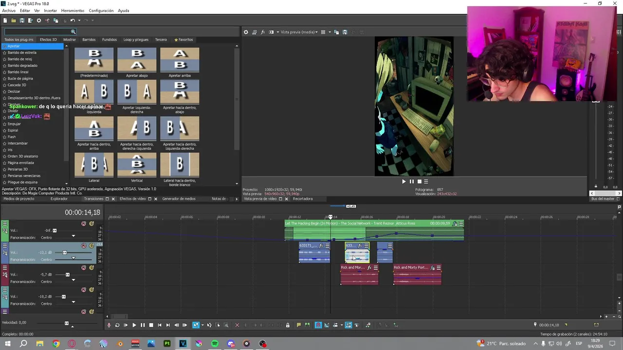Click the red X delete icon
This screenshot has width=623, height=350.
pos(237,325)
